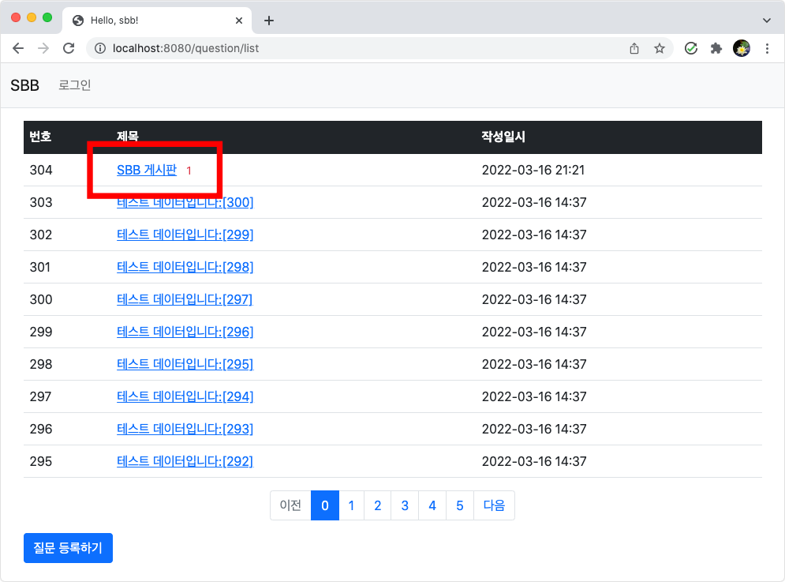Open 테스트 데이터입니다:[296] question
This screenshot has height=582, width=785.
185,332
